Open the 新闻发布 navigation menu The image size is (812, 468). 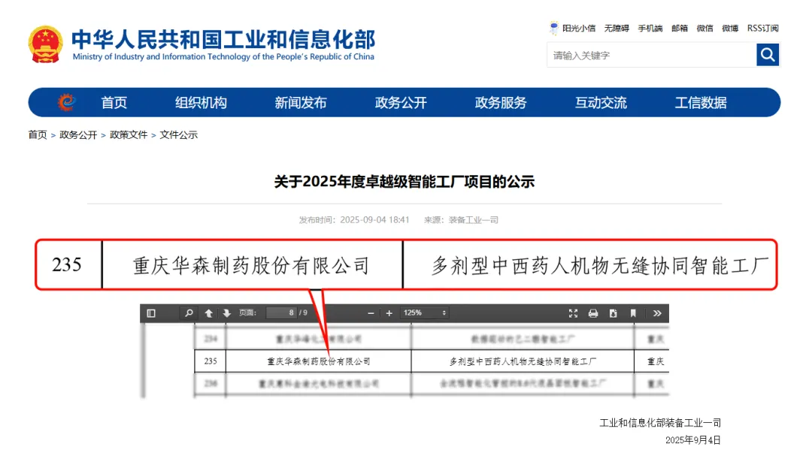pos(301,103)
